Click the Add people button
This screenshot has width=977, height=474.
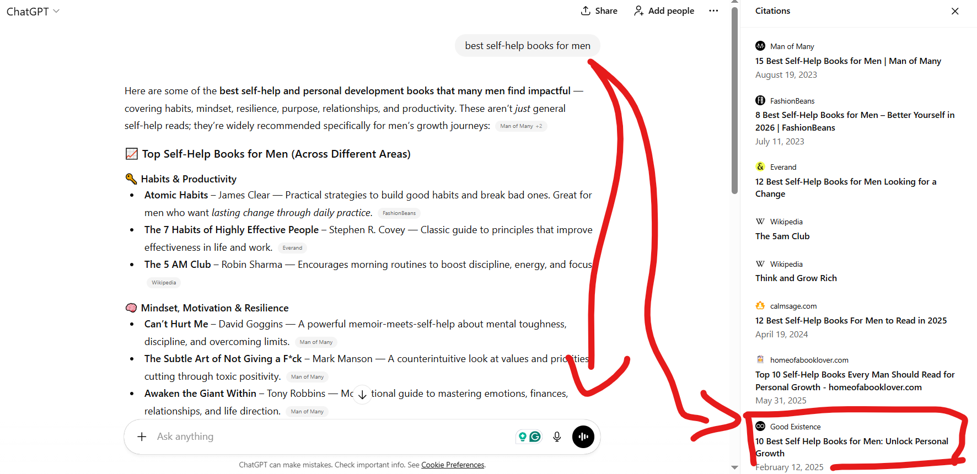pyautogui.click(x=664, y=11)
